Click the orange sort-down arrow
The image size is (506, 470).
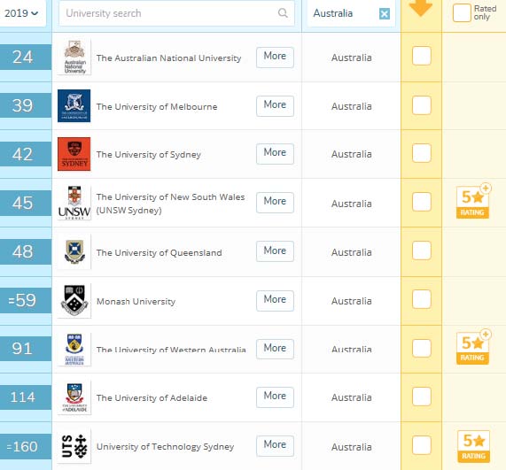click(420, 8)
